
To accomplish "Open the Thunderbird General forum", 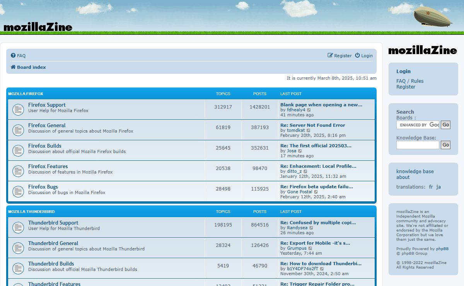I will 53,243.
